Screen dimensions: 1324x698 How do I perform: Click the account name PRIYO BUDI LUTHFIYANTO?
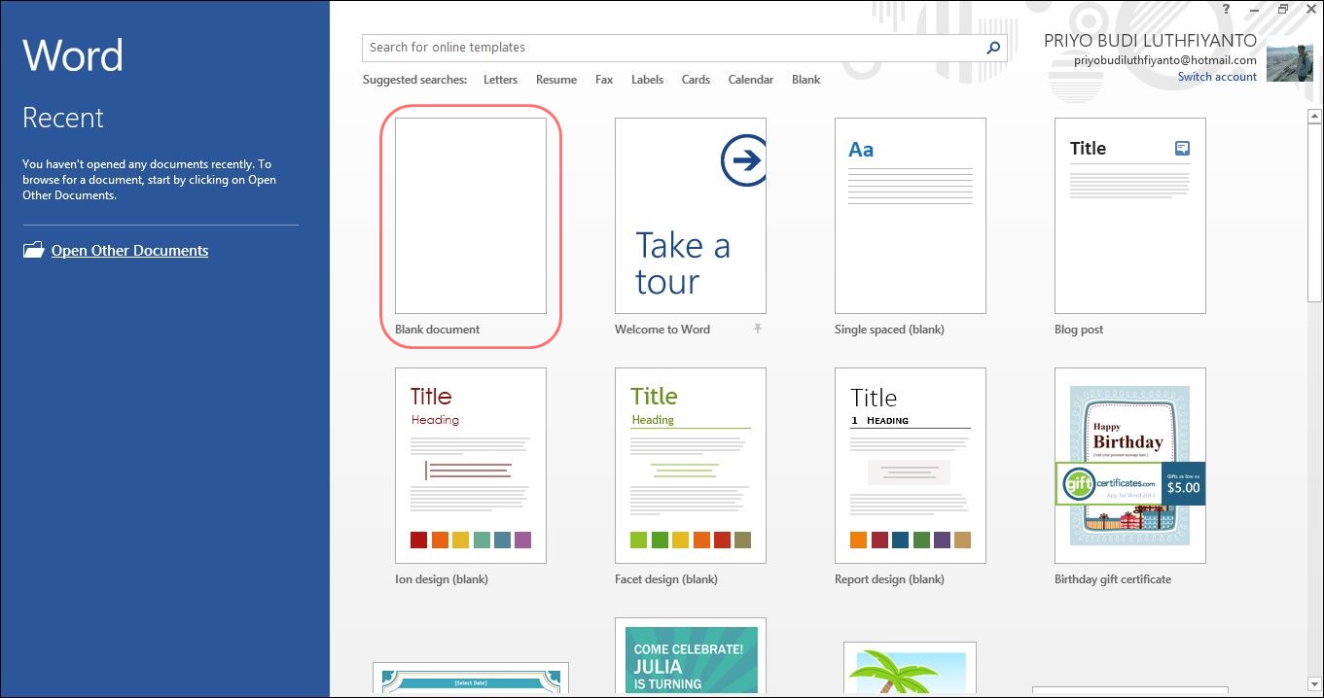(1150, 41)
